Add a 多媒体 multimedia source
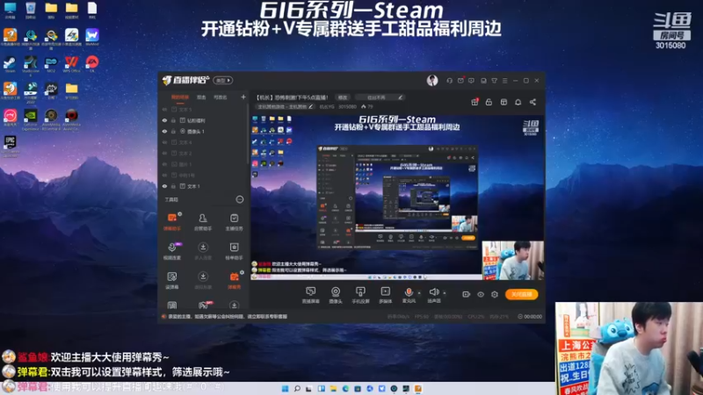This screenshot has width=703, height=395. (x=385, y=295)
